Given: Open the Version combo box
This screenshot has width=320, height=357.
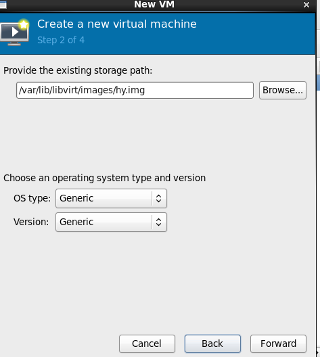Looking at the screenshot, I should point(111,222).
